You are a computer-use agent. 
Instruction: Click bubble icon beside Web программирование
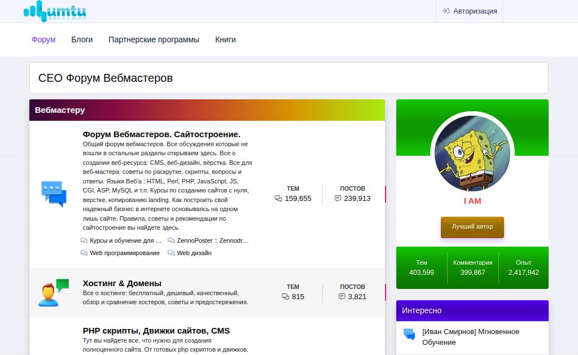(x=84, y=253)
